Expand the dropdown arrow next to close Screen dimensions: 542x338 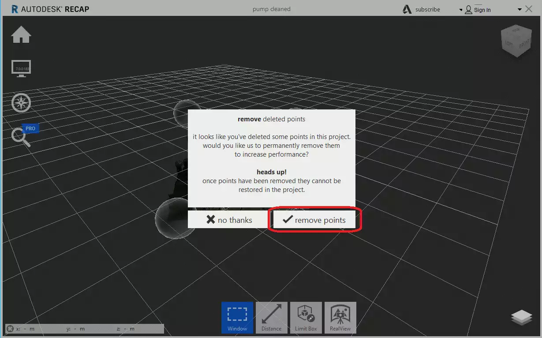520,9
